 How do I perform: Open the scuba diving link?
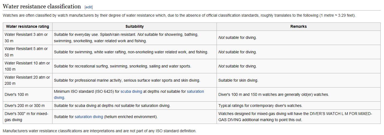(131, 91)
